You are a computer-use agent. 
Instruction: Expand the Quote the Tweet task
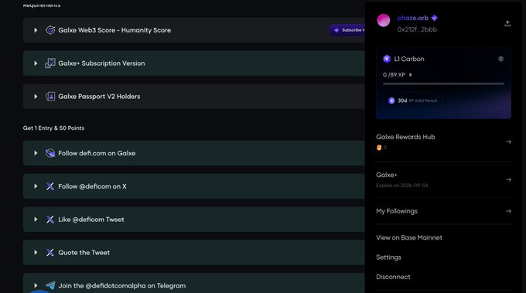click(36, 253)
